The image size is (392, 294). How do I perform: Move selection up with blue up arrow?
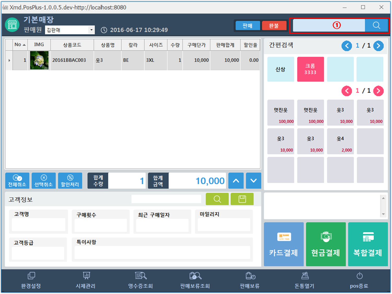coord(236,181)
